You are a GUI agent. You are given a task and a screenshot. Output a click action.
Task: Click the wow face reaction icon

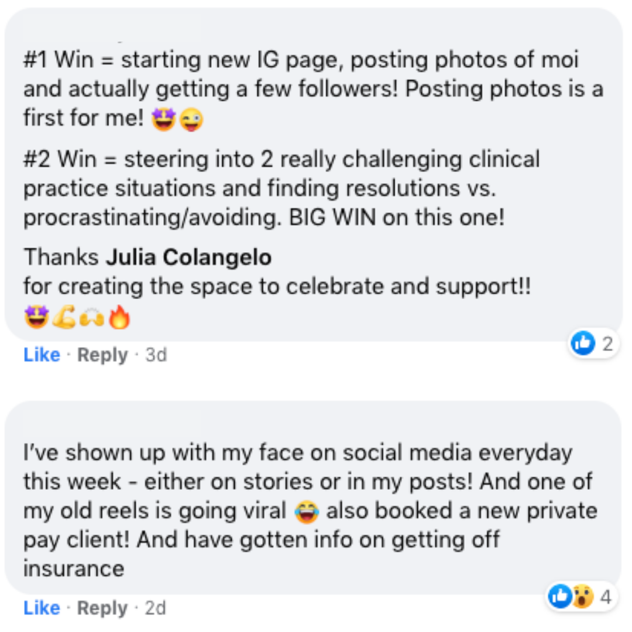(x=582, y=596)
